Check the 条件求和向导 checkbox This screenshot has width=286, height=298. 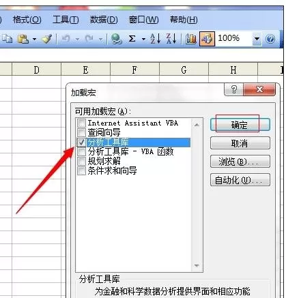pyautogui.click(x=81, y=170)
